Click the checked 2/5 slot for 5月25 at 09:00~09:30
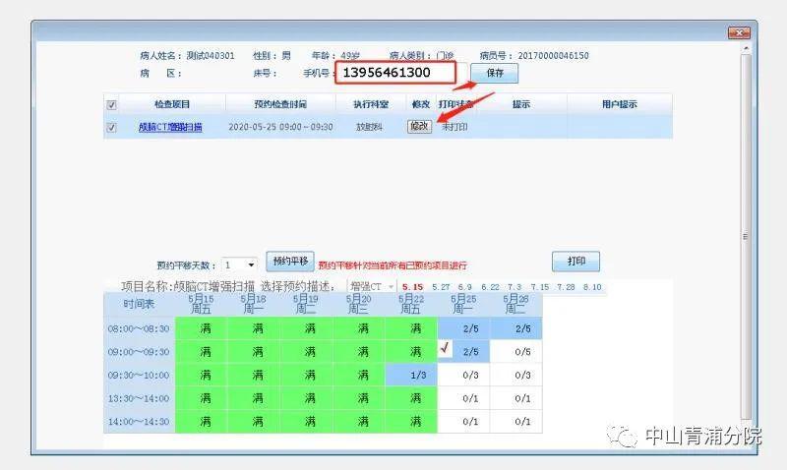Viewport: 787px width, 470px height. 463,352
